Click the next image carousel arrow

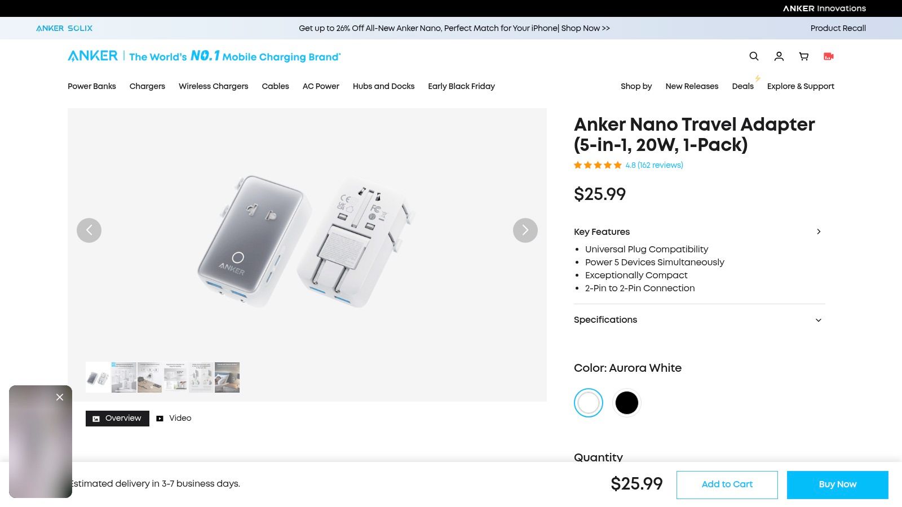(x=525, y=230)
